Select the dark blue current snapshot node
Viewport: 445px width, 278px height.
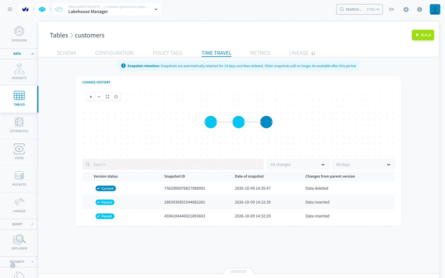[x=266, y=122]
